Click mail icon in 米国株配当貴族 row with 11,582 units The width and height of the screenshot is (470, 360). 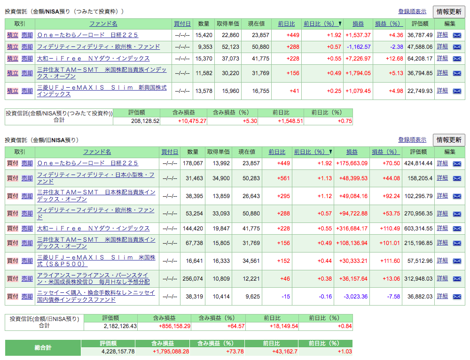457,73
